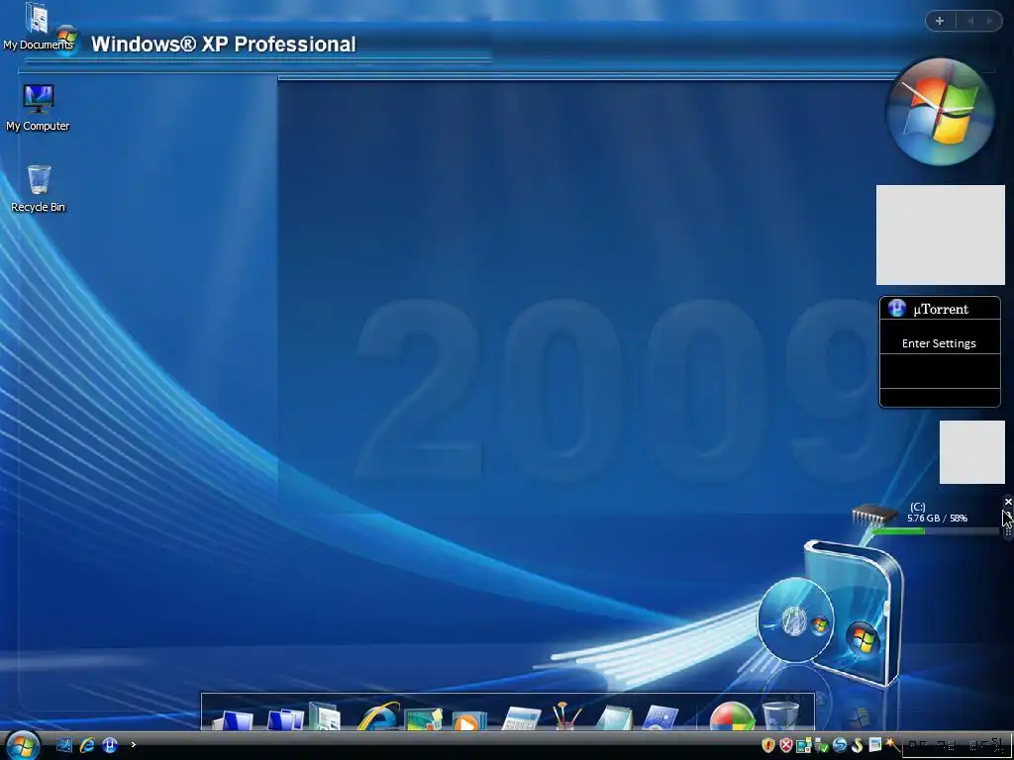The height and width of the screenshot is (760, 1014).
Task: Click the µTorrent gadget title
Action: 941,309
